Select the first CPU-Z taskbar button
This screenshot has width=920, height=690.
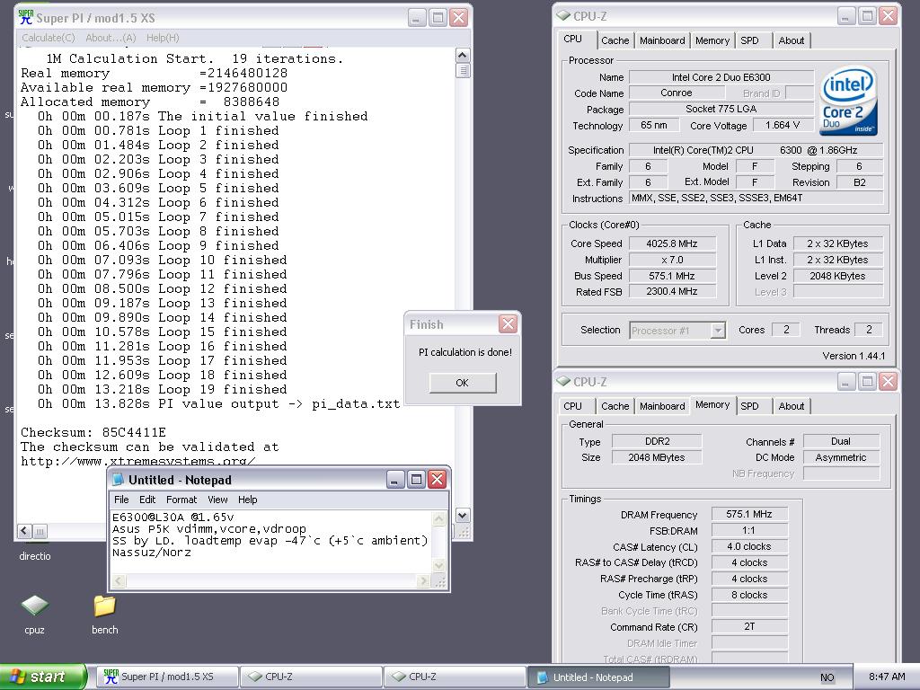coord(312,677)
